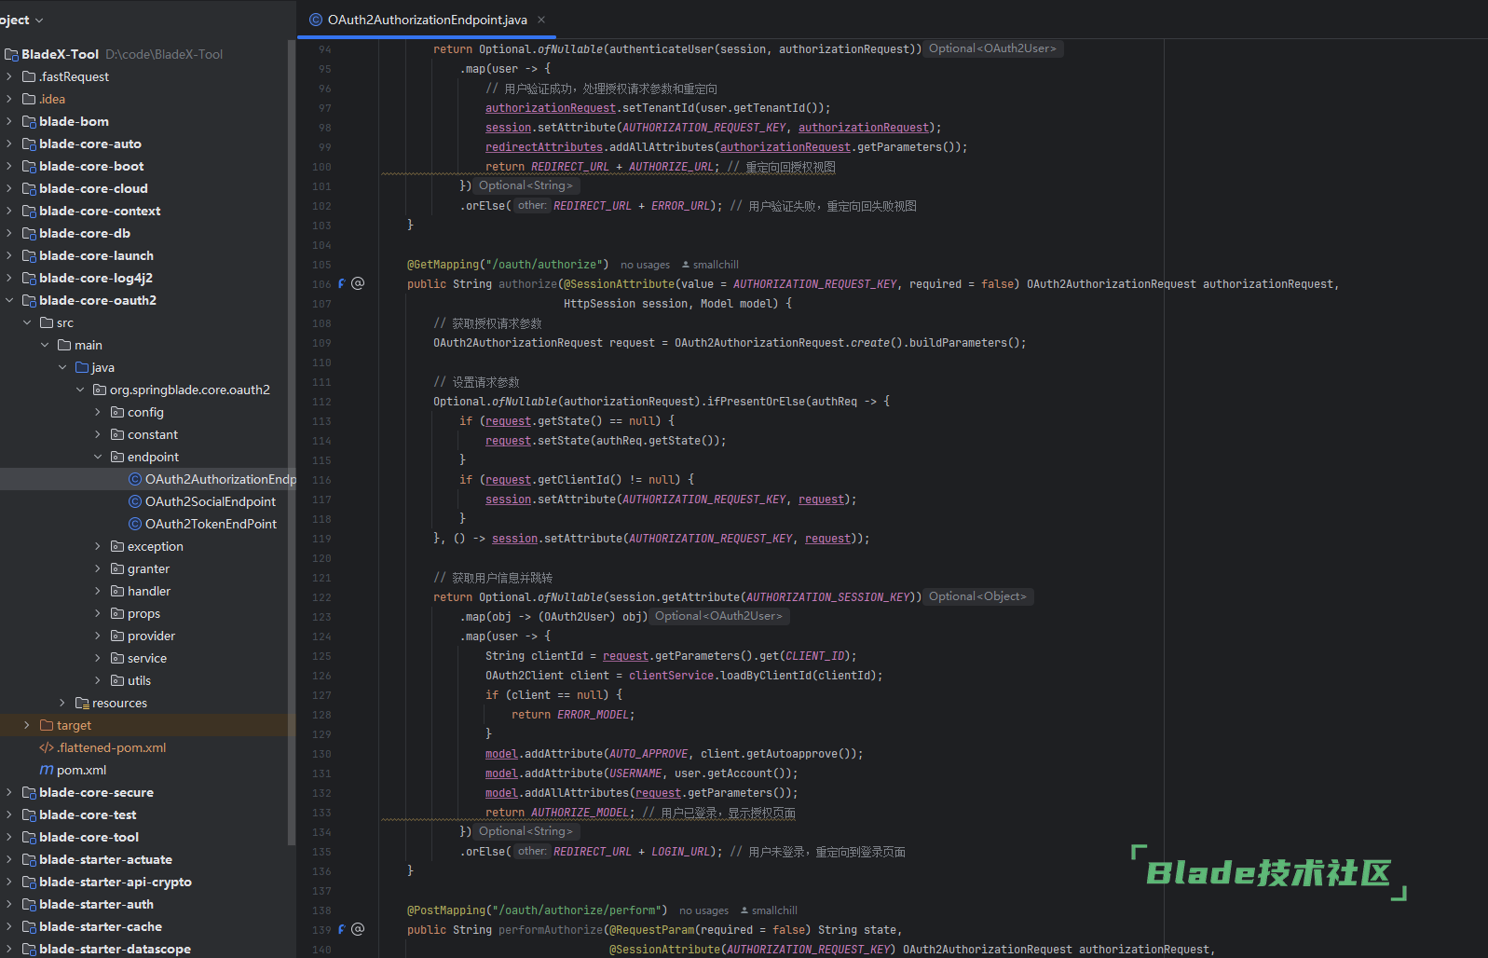Viewport: 1488px width, 958px height.
Task: Click the resources folder icon
Action: pos(82,703)
